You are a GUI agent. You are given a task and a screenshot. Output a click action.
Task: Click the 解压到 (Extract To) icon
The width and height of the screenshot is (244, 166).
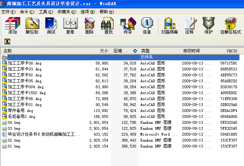tap(32, 26)
